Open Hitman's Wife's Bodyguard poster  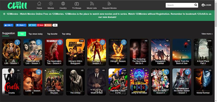point(75,52)
